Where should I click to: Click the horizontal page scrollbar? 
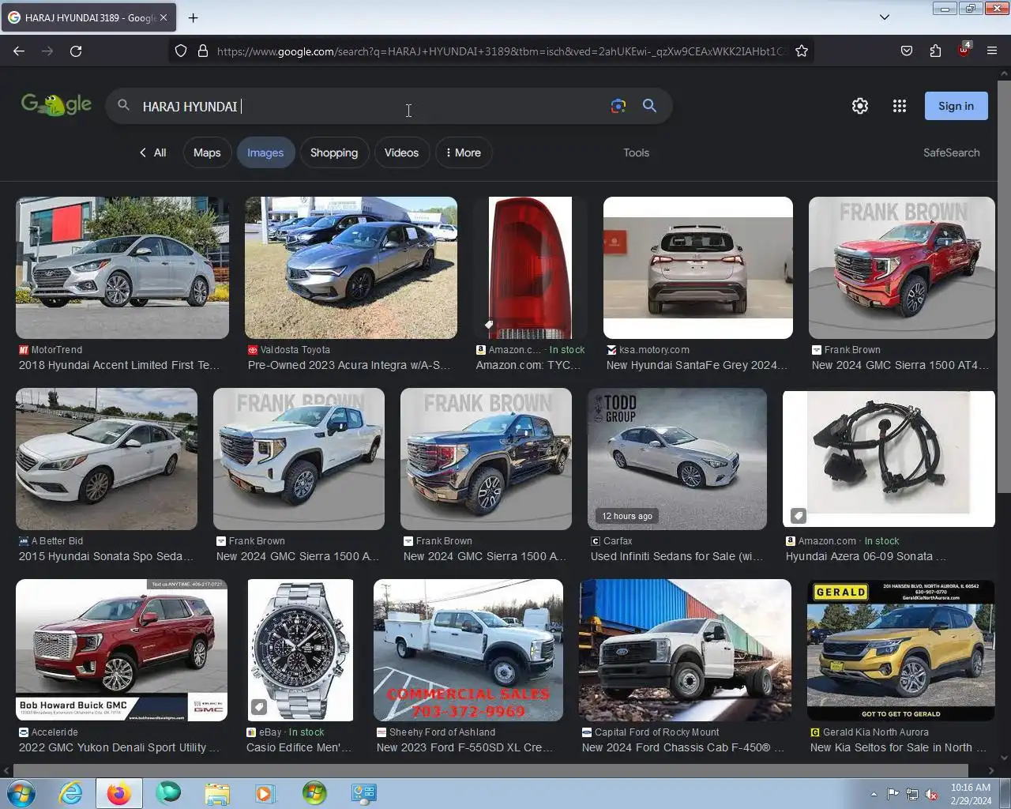click(x=490, y=770)
